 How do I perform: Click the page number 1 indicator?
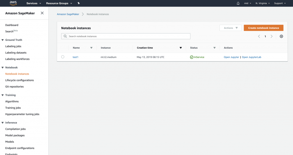265,36
